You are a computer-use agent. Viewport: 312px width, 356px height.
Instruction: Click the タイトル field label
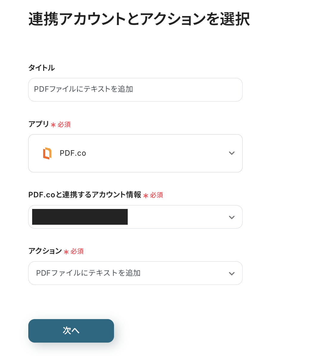pos(41,68)
